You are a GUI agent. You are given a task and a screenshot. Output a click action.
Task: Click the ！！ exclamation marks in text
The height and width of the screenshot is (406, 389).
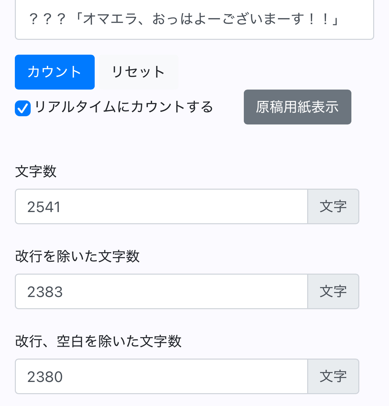click(318, 19)
